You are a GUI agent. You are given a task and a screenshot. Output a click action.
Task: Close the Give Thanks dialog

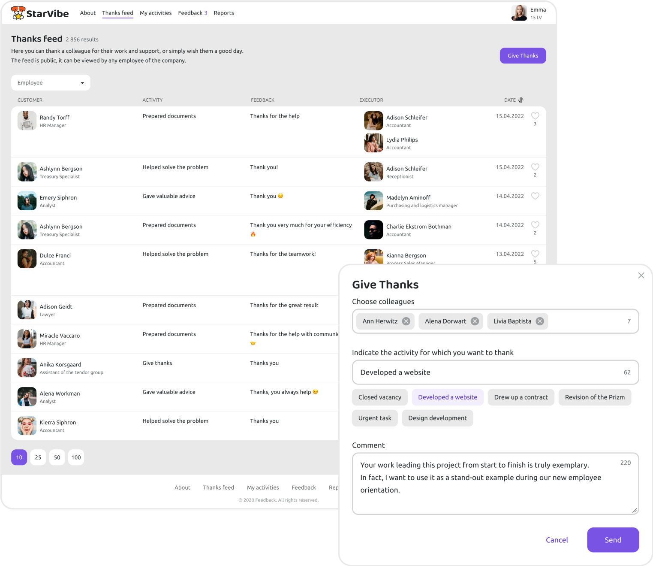[641, 275]
